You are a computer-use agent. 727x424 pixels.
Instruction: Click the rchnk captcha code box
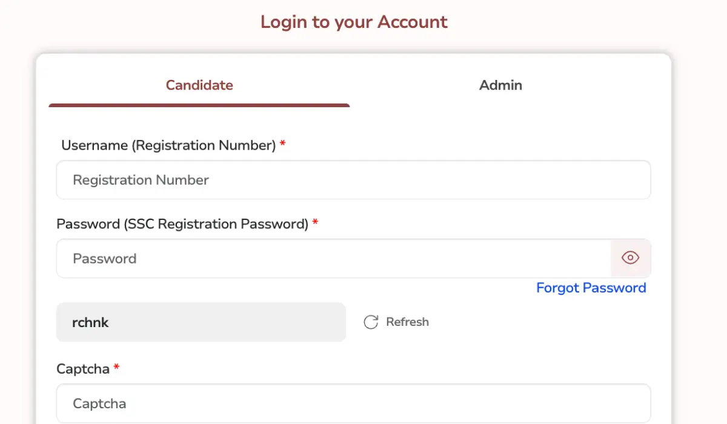[201, 322]
